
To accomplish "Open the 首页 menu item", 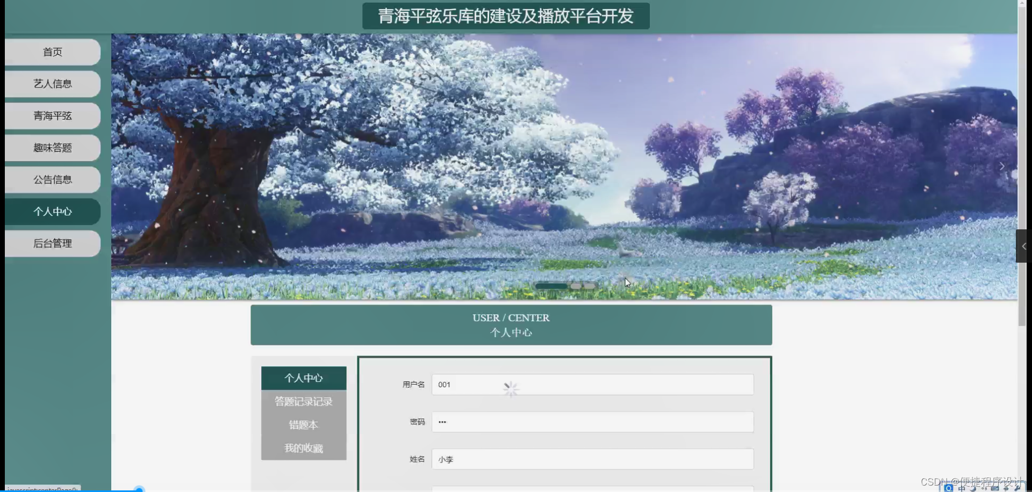I will click(x=53, y=52).
